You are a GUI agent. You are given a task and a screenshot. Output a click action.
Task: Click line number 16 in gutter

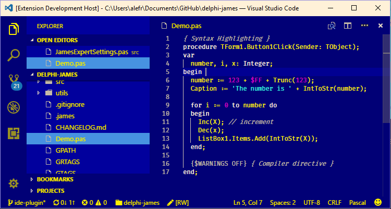click(x=166, y=163)
